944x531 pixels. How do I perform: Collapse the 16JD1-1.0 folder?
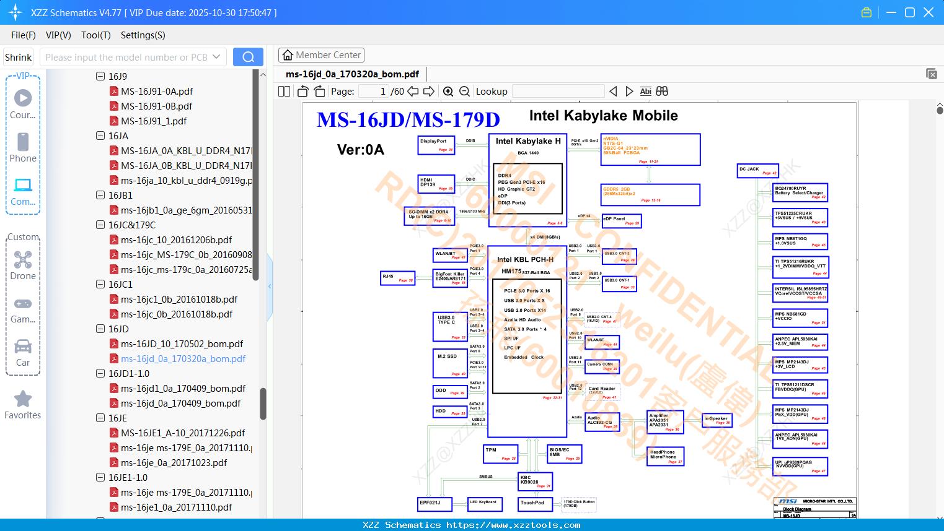click(100, 373)
